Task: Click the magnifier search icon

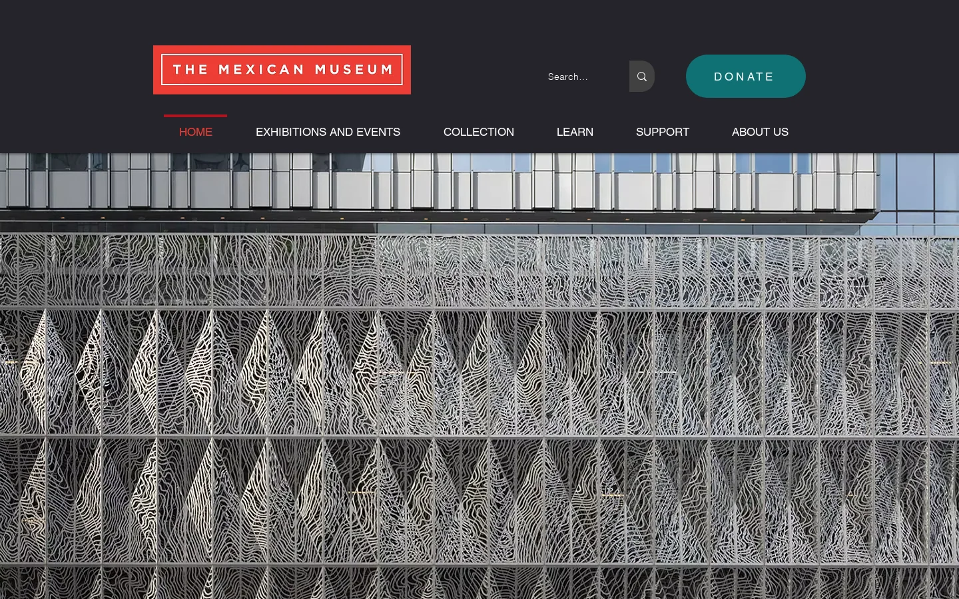Action: [641, 77]
